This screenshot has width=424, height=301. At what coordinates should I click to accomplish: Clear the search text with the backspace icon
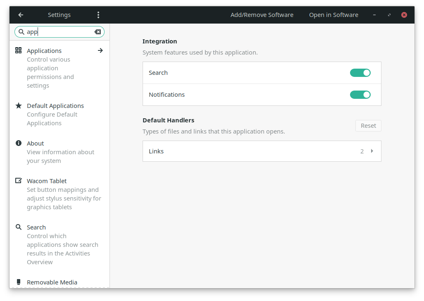click(x=98, y=32)
